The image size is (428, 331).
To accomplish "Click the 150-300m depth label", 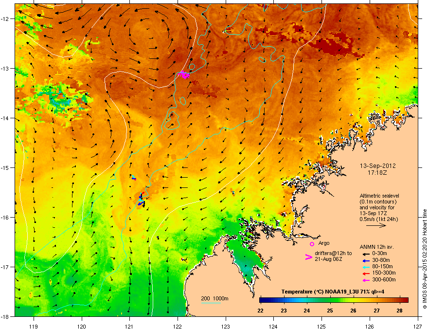I will click(384, 273).
